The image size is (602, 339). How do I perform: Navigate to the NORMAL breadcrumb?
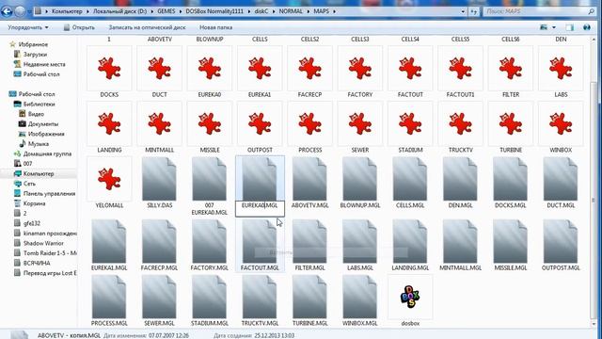click(x=291, y=11)
